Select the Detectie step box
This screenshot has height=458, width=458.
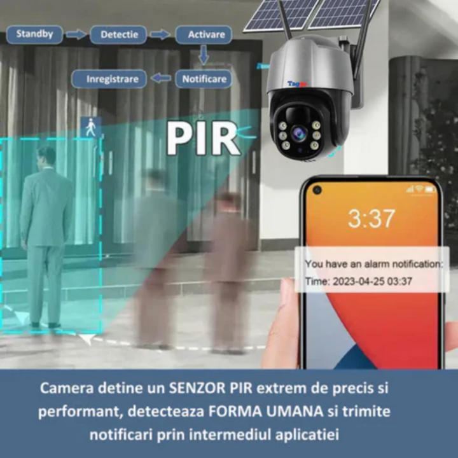click(118, 34)
